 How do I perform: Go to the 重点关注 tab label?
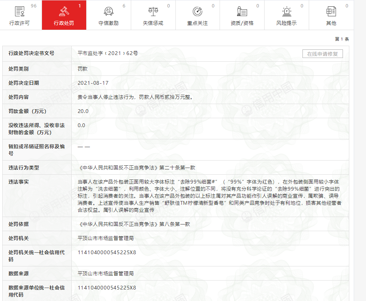coord(197,23)
